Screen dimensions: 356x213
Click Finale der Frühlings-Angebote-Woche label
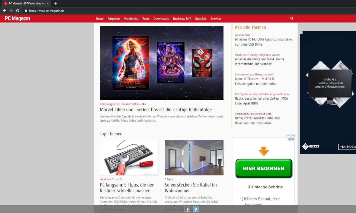coord(258,55)
